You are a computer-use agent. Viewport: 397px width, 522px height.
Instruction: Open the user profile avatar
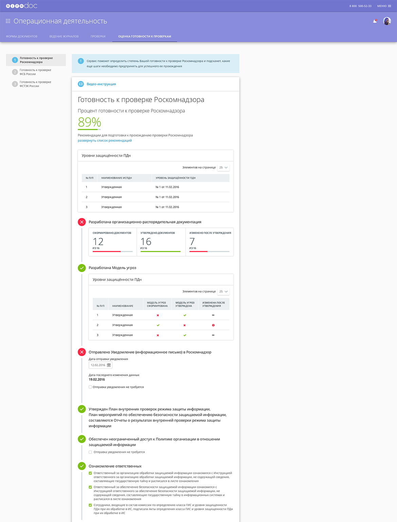(387, 21)
